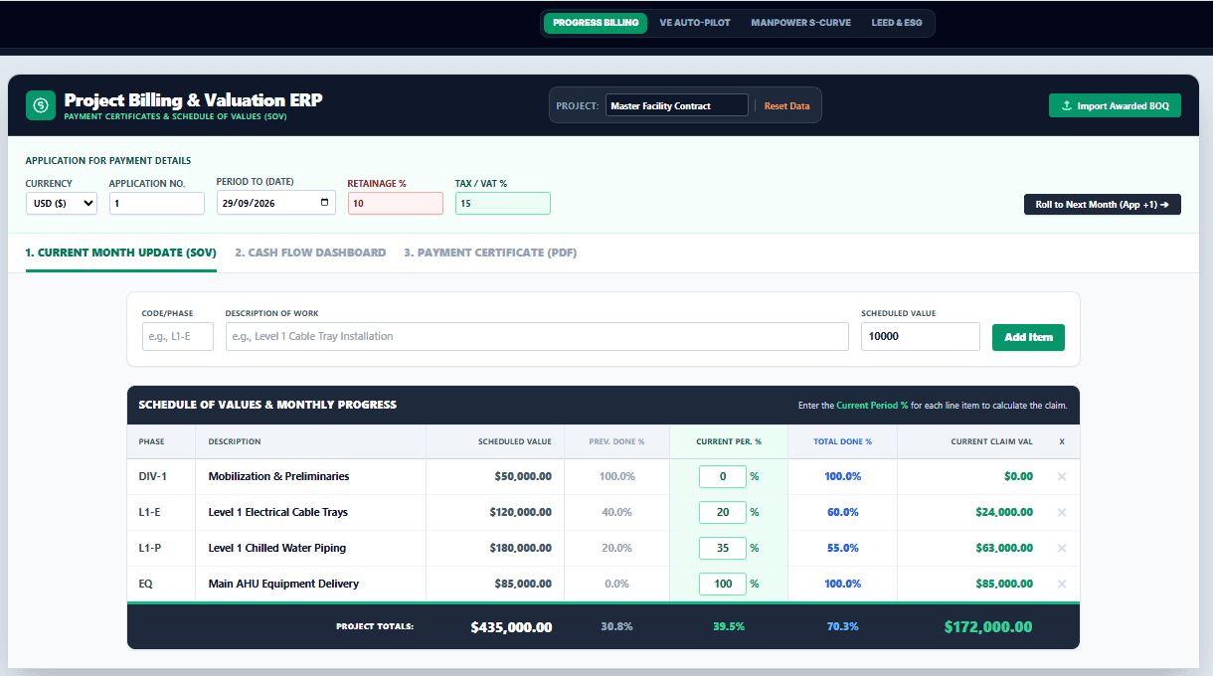Click the Add Item button
The image size is (1213, 676).
[x=1028, y=337]
